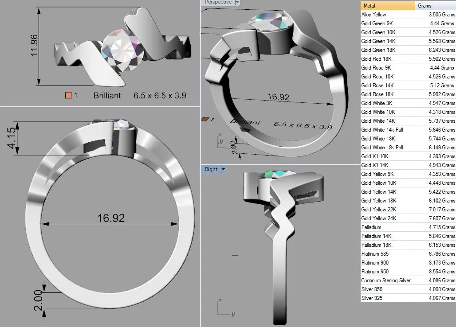Image resolution: width=456 pixels, height=327 pixels.
Task: Select the Gold Yellow 10K row
Action: click(x=408, y=183)
